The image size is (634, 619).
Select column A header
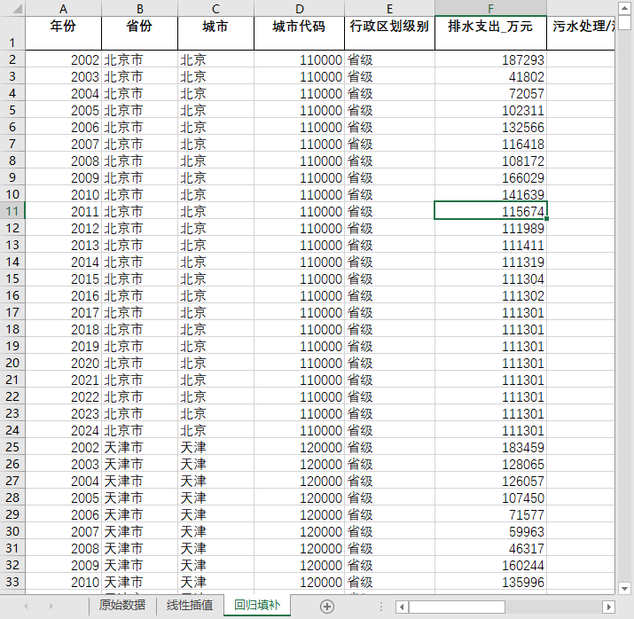pyautogui.click(x=63, y=9)
